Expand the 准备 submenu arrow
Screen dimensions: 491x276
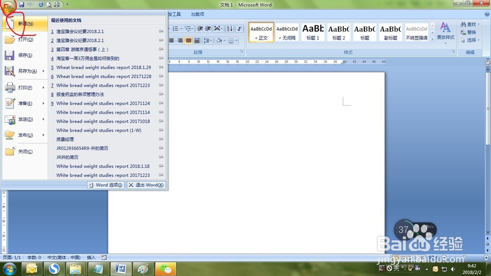pyautogui.click(x=43, y=104)
